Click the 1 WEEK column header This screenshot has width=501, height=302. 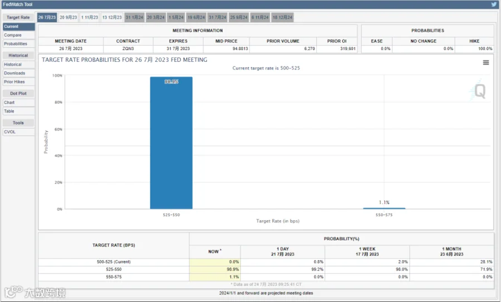(367, 251)
